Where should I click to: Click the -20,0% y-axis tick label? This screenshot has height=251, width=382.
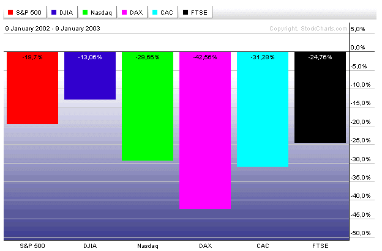[x=361, y=122]
